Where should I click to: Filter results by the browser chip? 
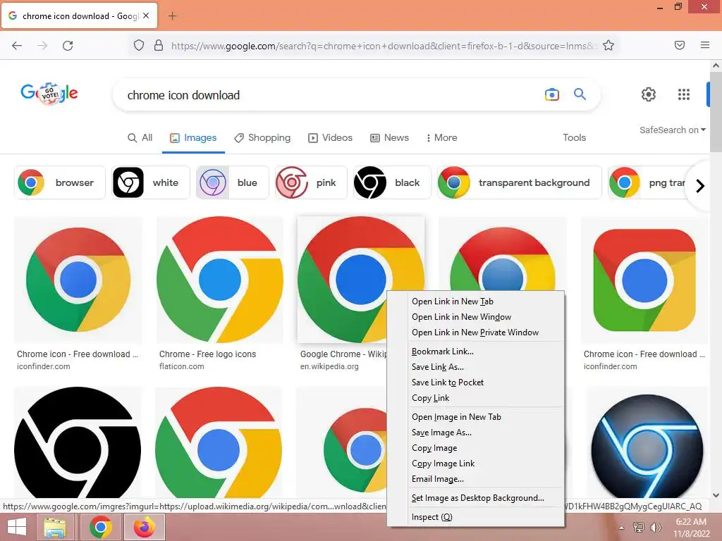coord(60,182)
